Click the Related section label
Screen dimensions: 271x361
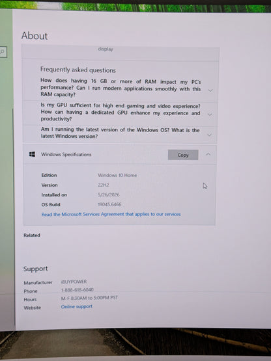tap(32, 235)
